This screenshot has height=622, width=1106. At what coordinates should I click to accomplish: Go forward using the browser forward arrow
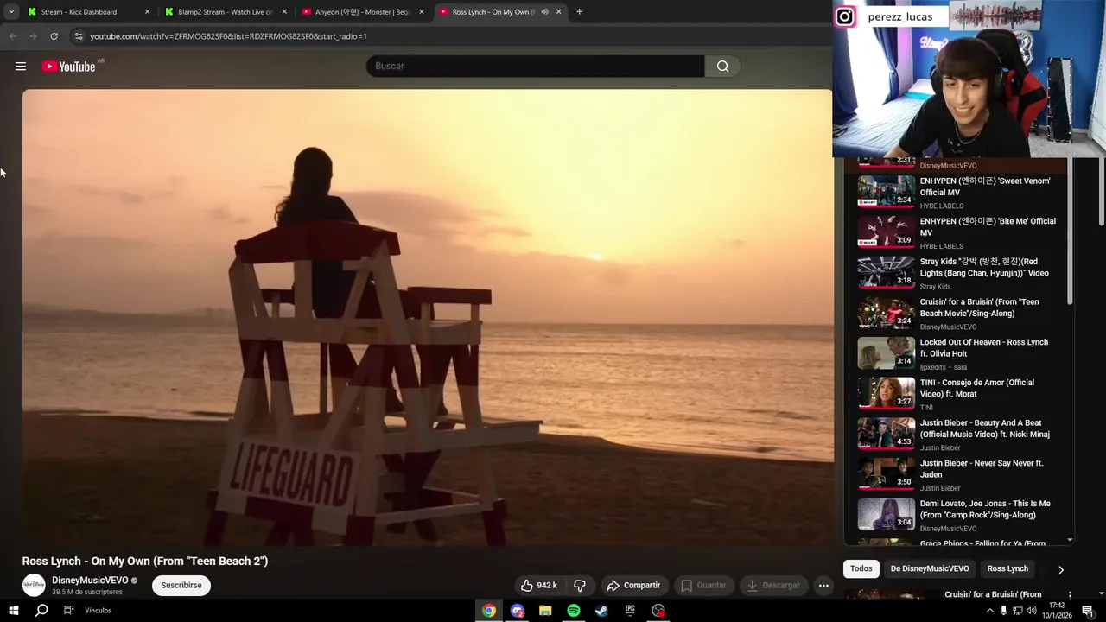pyautogui.click(x=33, y=36)
